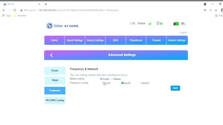Click the Logout link

click(x=183, y=32)
